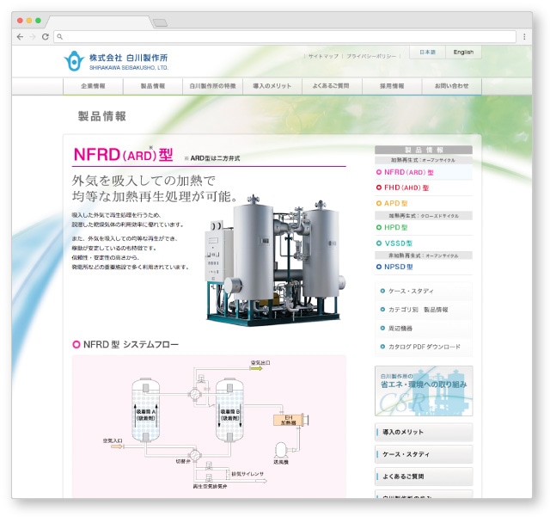Screen dimensions: 550x517
Task: Switch language to English
Action: pos(463,52)
